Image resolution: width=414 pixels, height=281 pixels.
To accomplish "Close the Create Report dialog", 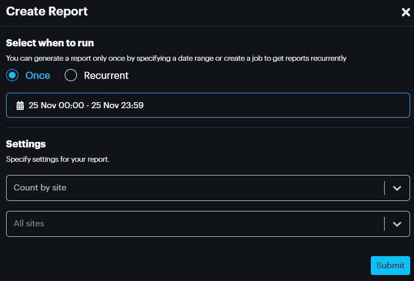I will (406, 12).
